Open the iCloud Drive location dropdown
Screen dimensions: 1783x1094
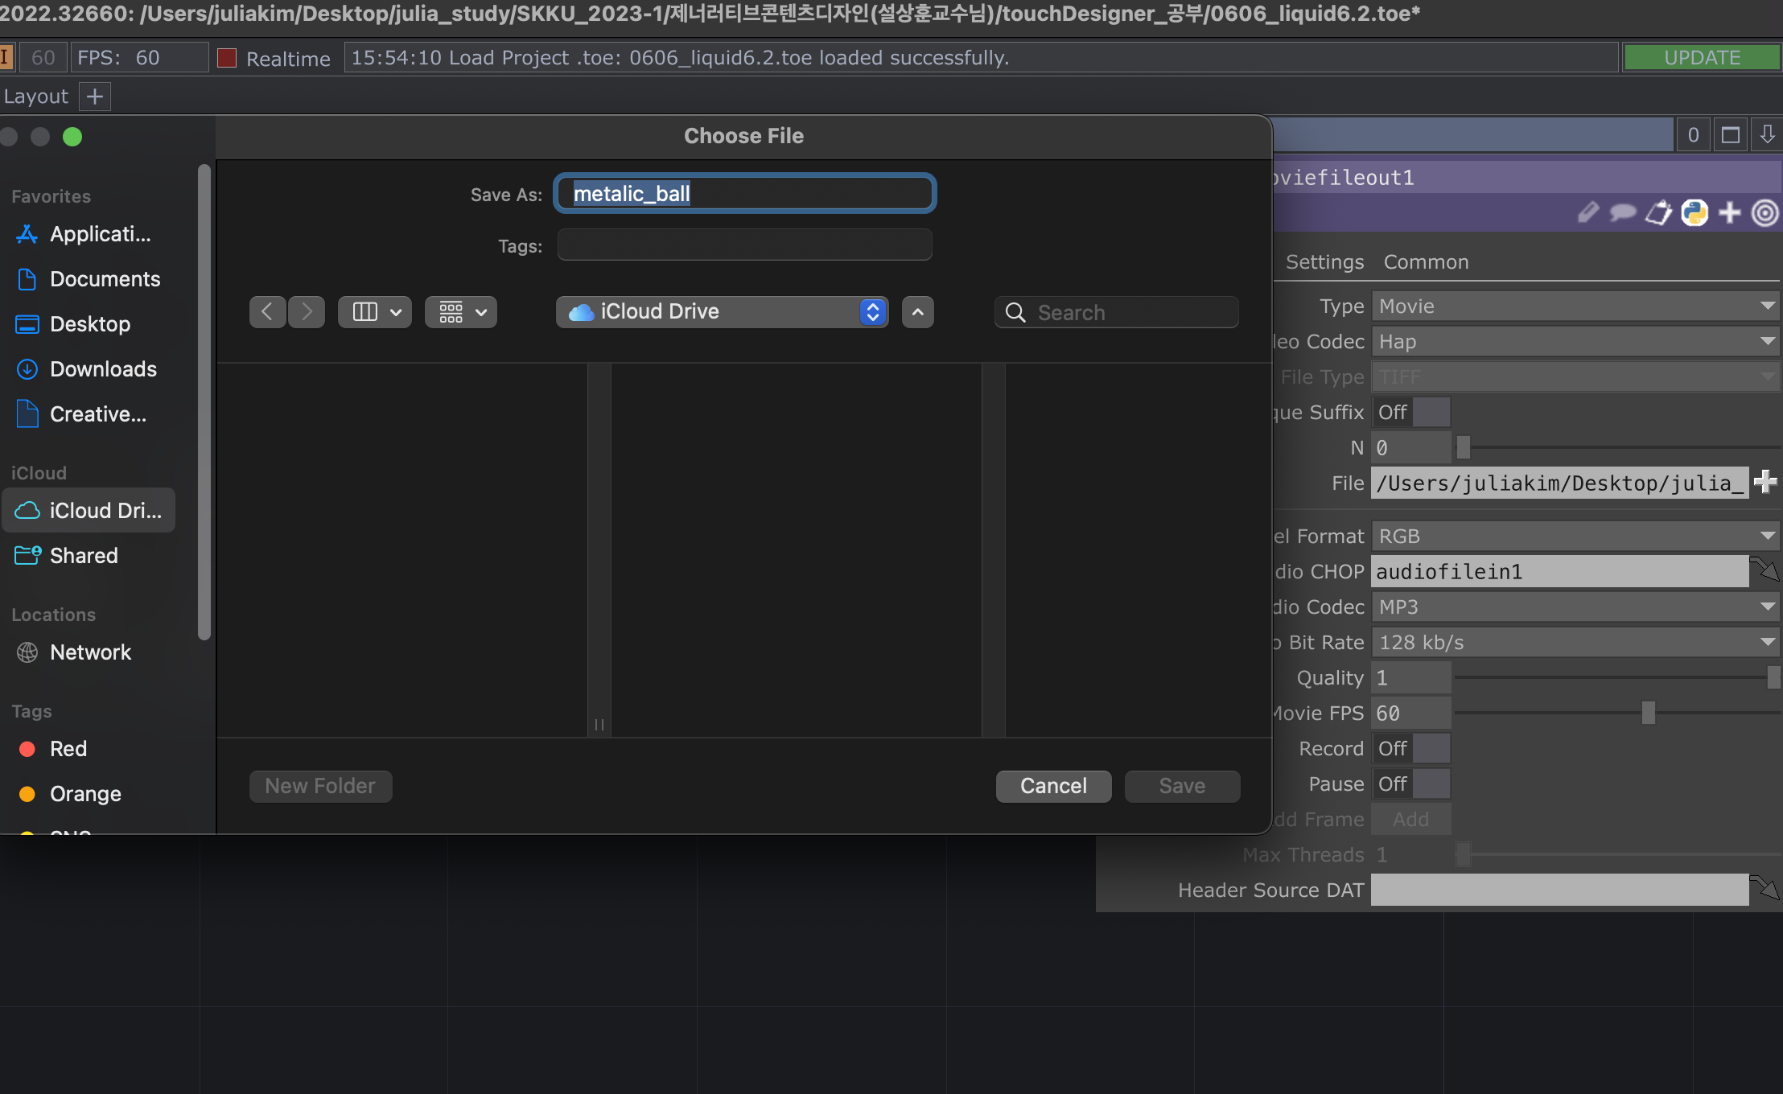[722, 312]
